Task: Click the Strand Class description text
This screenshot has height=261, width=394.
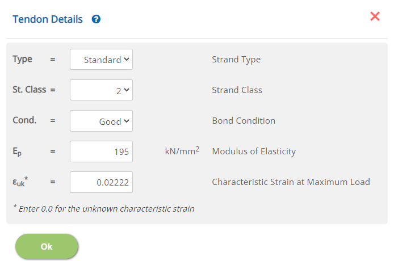Action: tap(237, 90)
